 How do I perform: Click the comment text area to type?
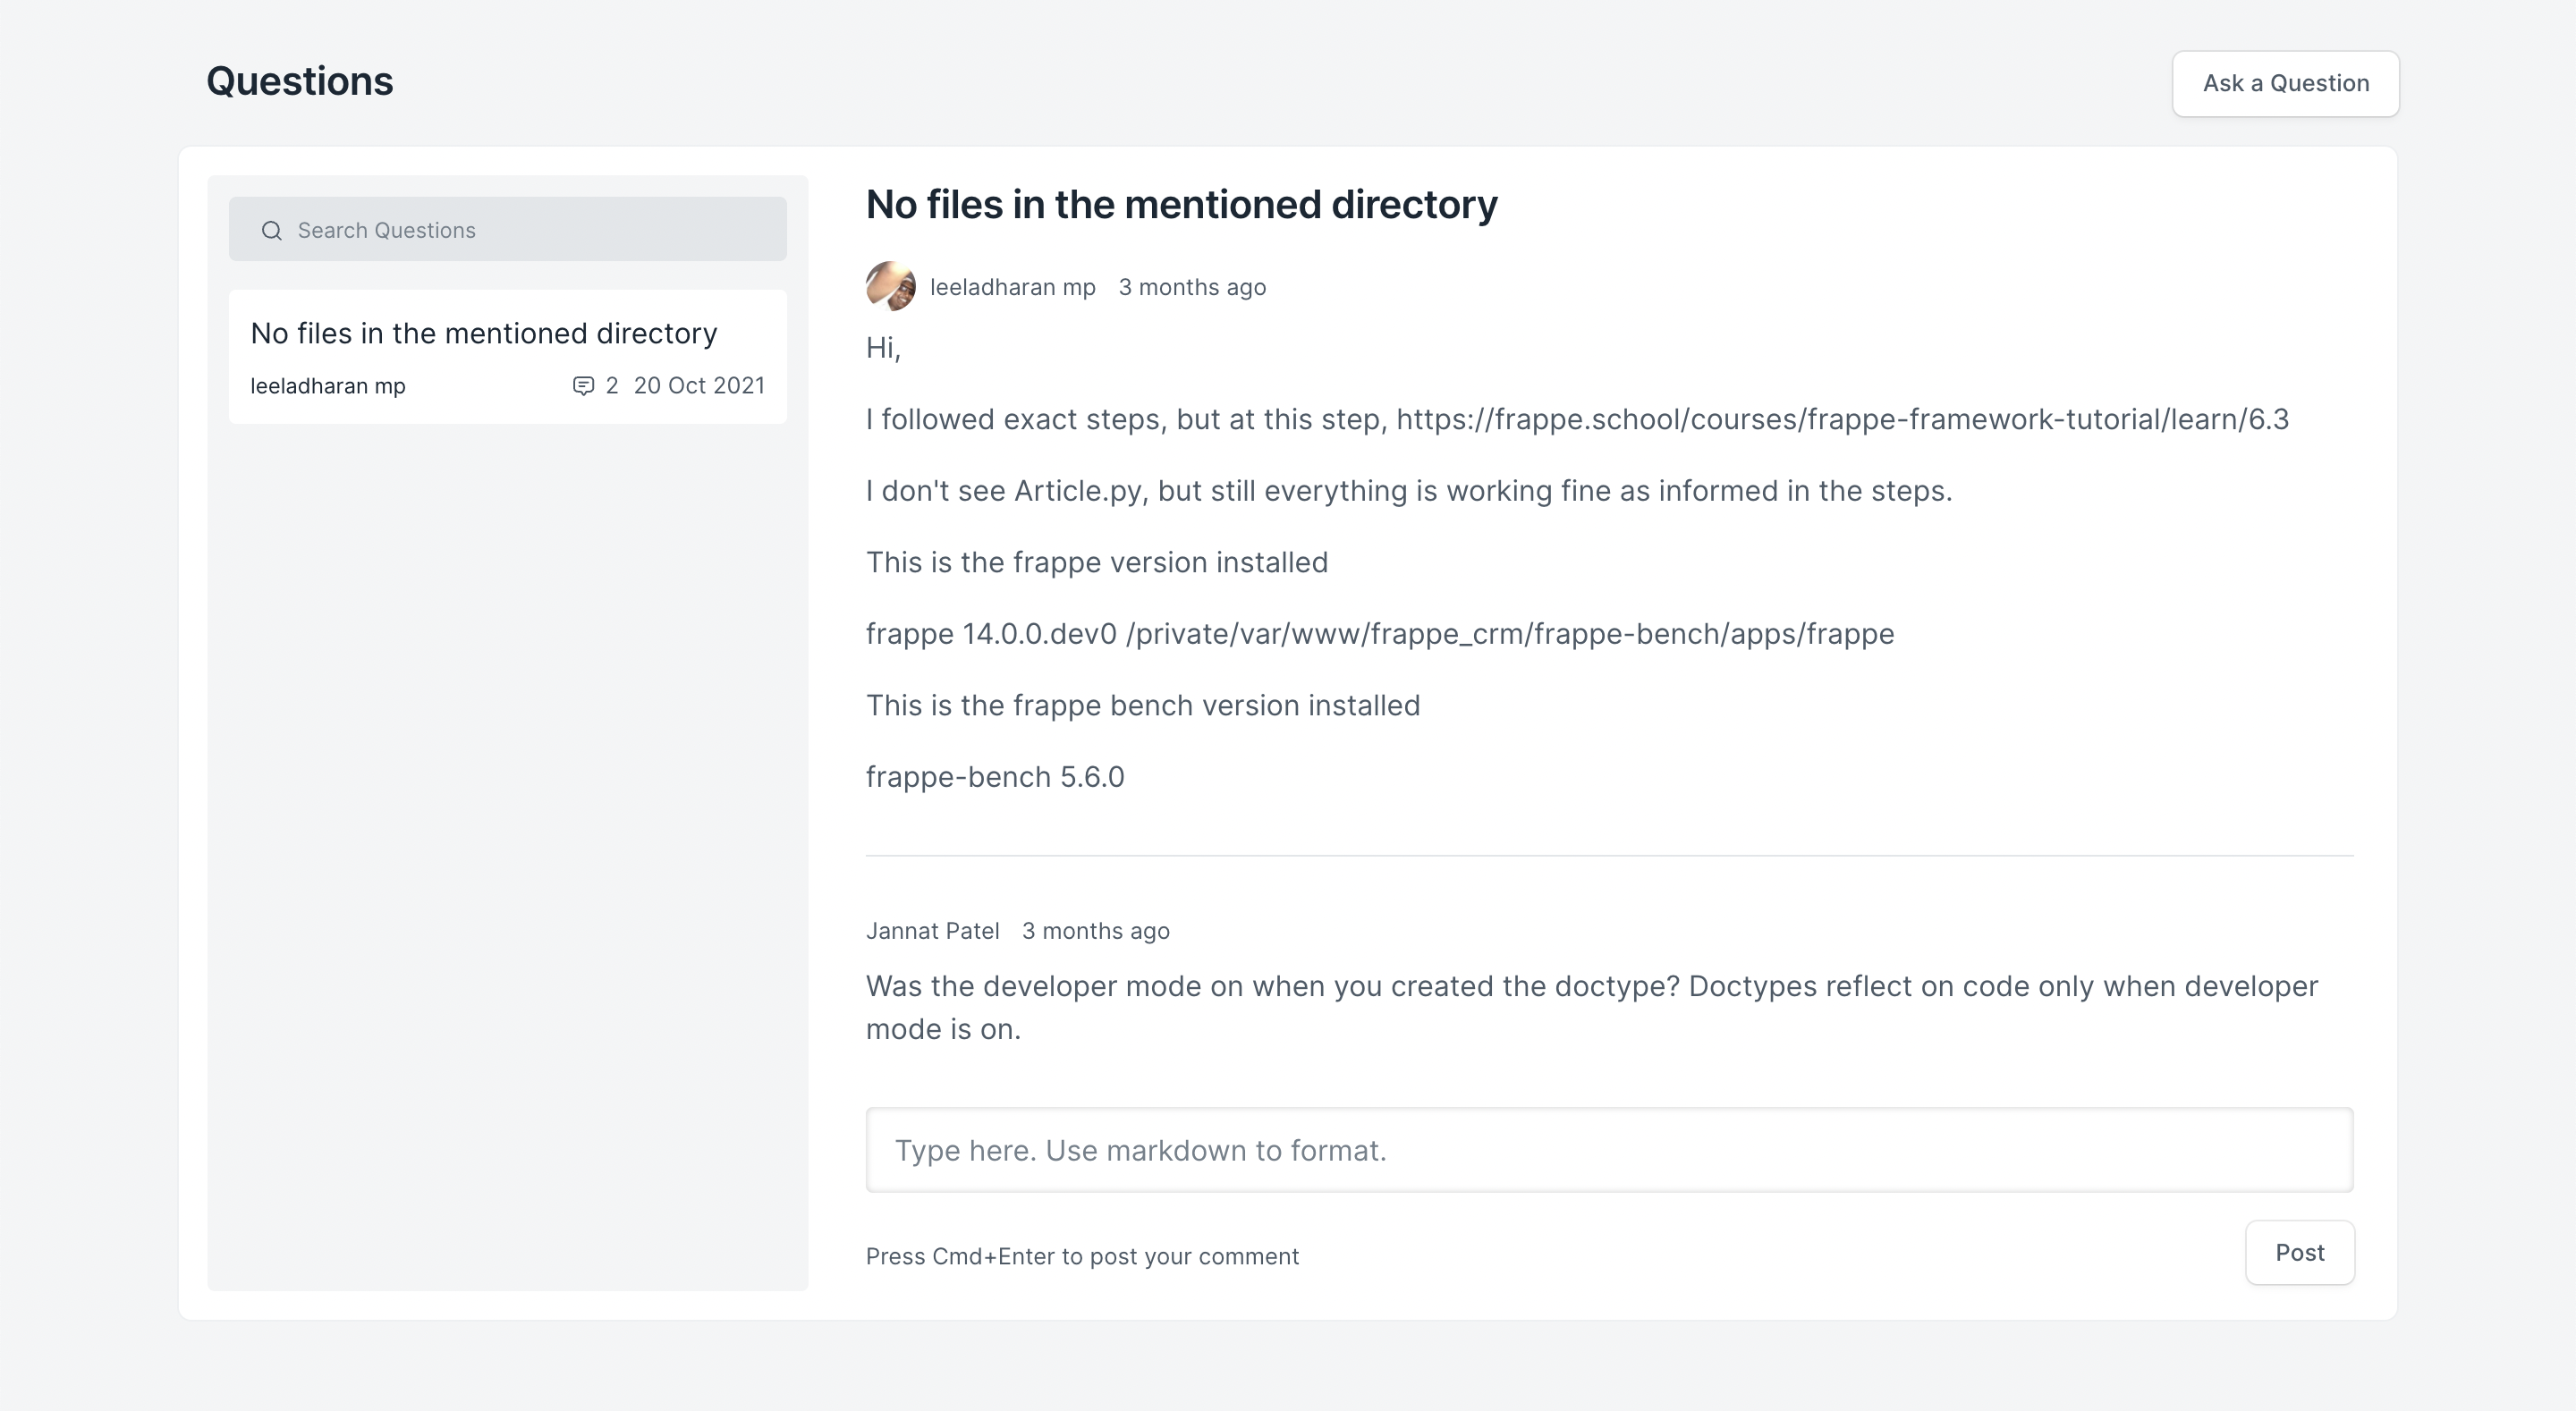click(x=1609, y=1150)
